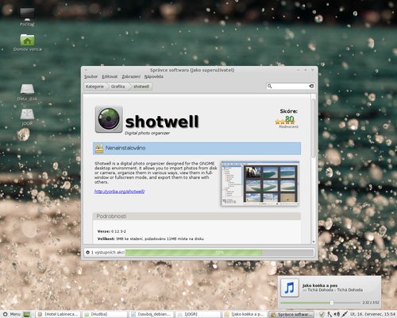Click the volume speaker tray icon
Viewport: 397px width, 318px height.
click(x=337, y=314)
